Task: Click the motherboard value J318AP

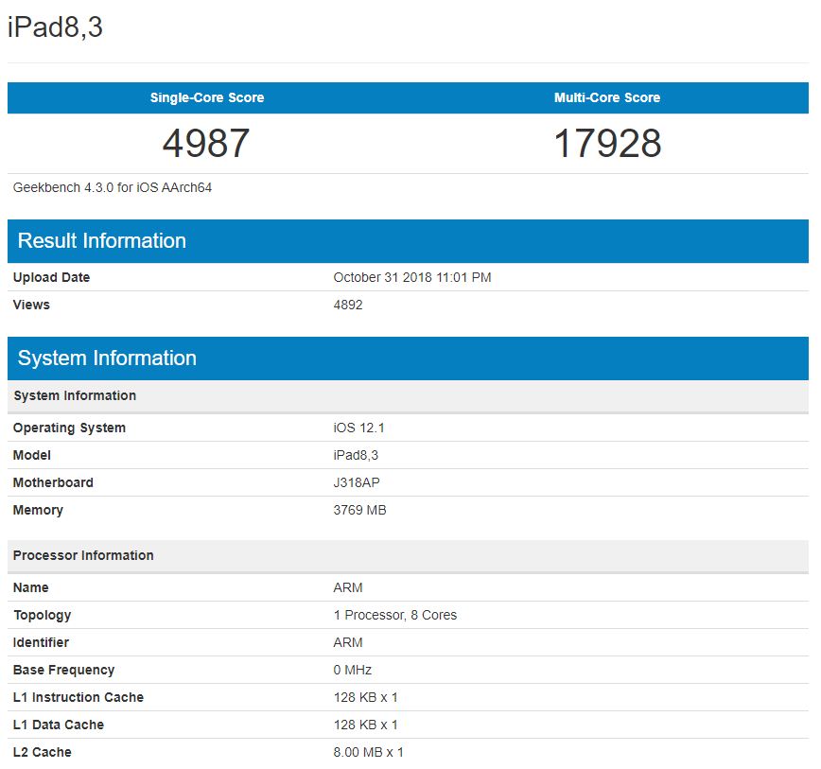Action: [x=357, y=482]
